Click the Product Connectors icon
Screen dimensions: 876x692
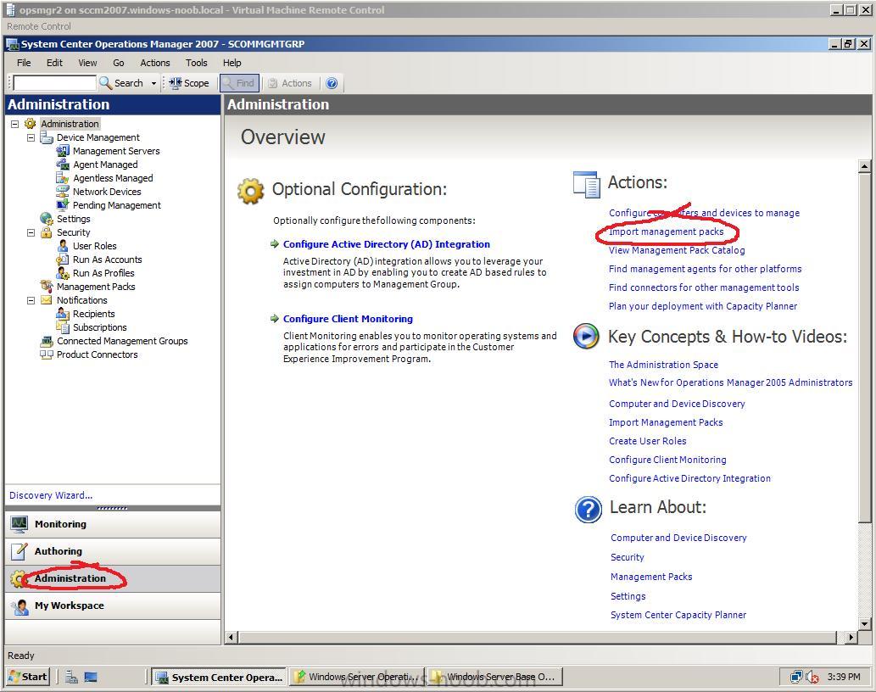tap(47, 354)
